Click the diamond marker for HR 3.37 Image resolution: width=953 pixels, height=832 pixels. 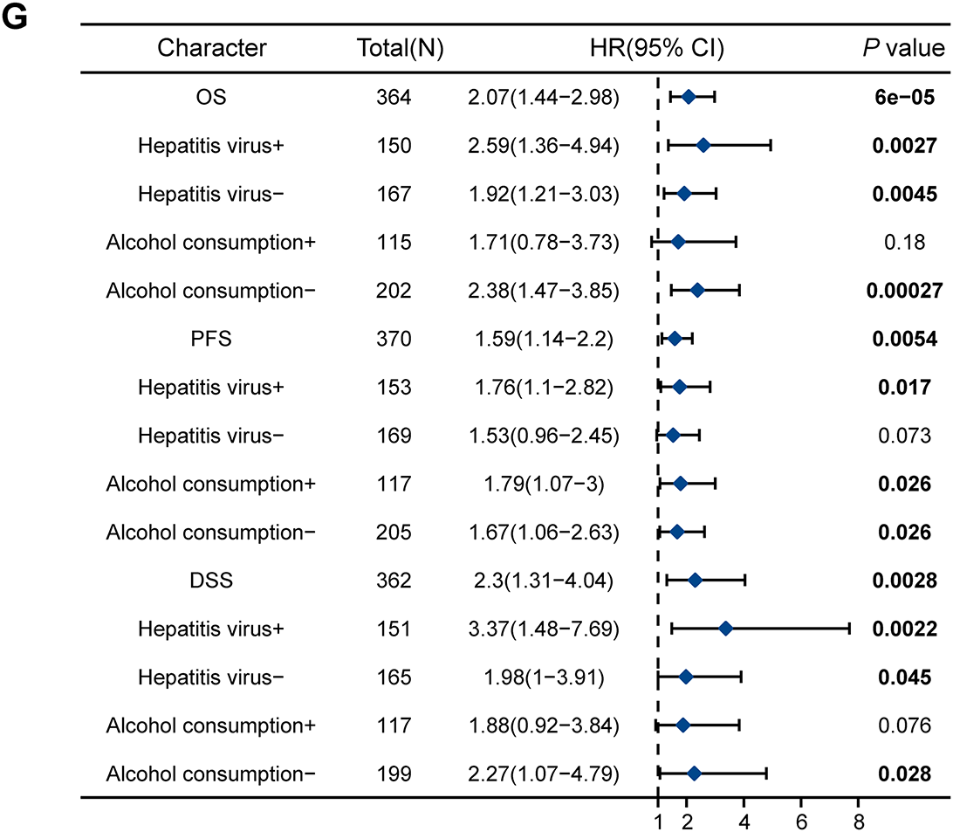(x=725, y=628)
